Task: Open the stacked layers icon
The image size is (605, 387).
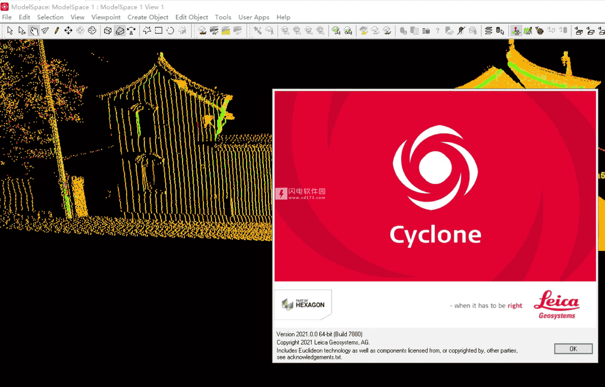Action: (x=488, y=31)
